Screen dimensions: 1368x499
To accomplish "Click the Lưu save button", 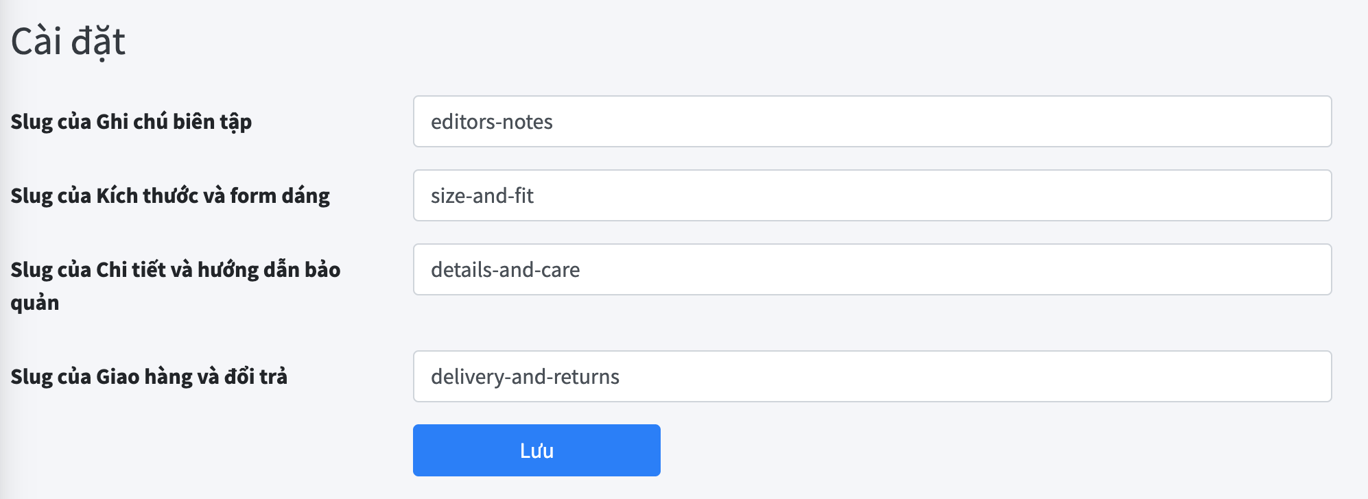I will [x=536, y=450].
